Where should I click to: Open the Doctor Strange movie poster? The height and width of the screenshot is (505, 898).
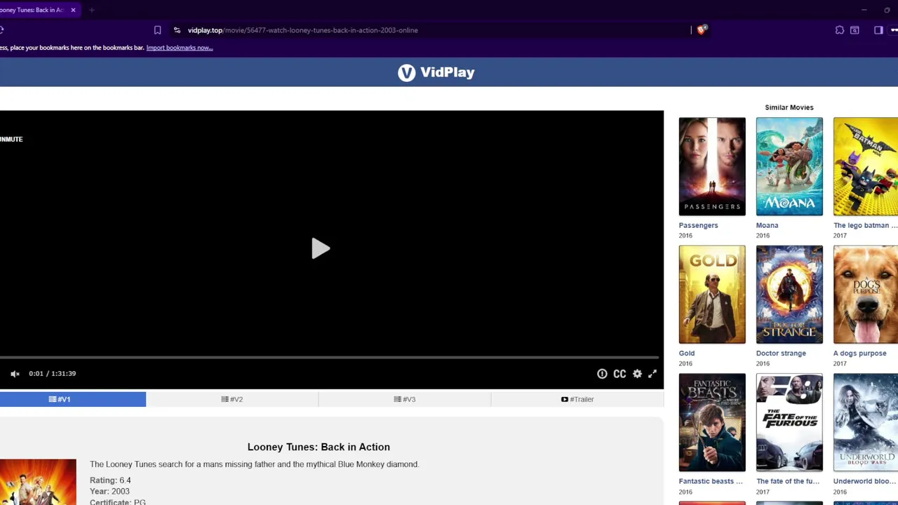(789, 295)
